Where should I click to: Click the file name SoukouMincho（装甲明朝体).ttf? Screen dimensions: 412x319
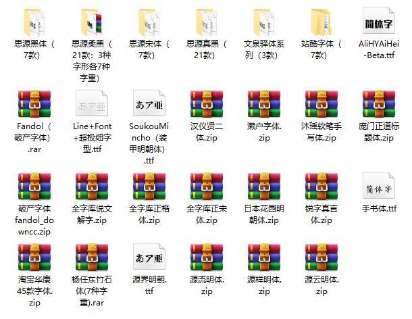click(x=149, y=143)
